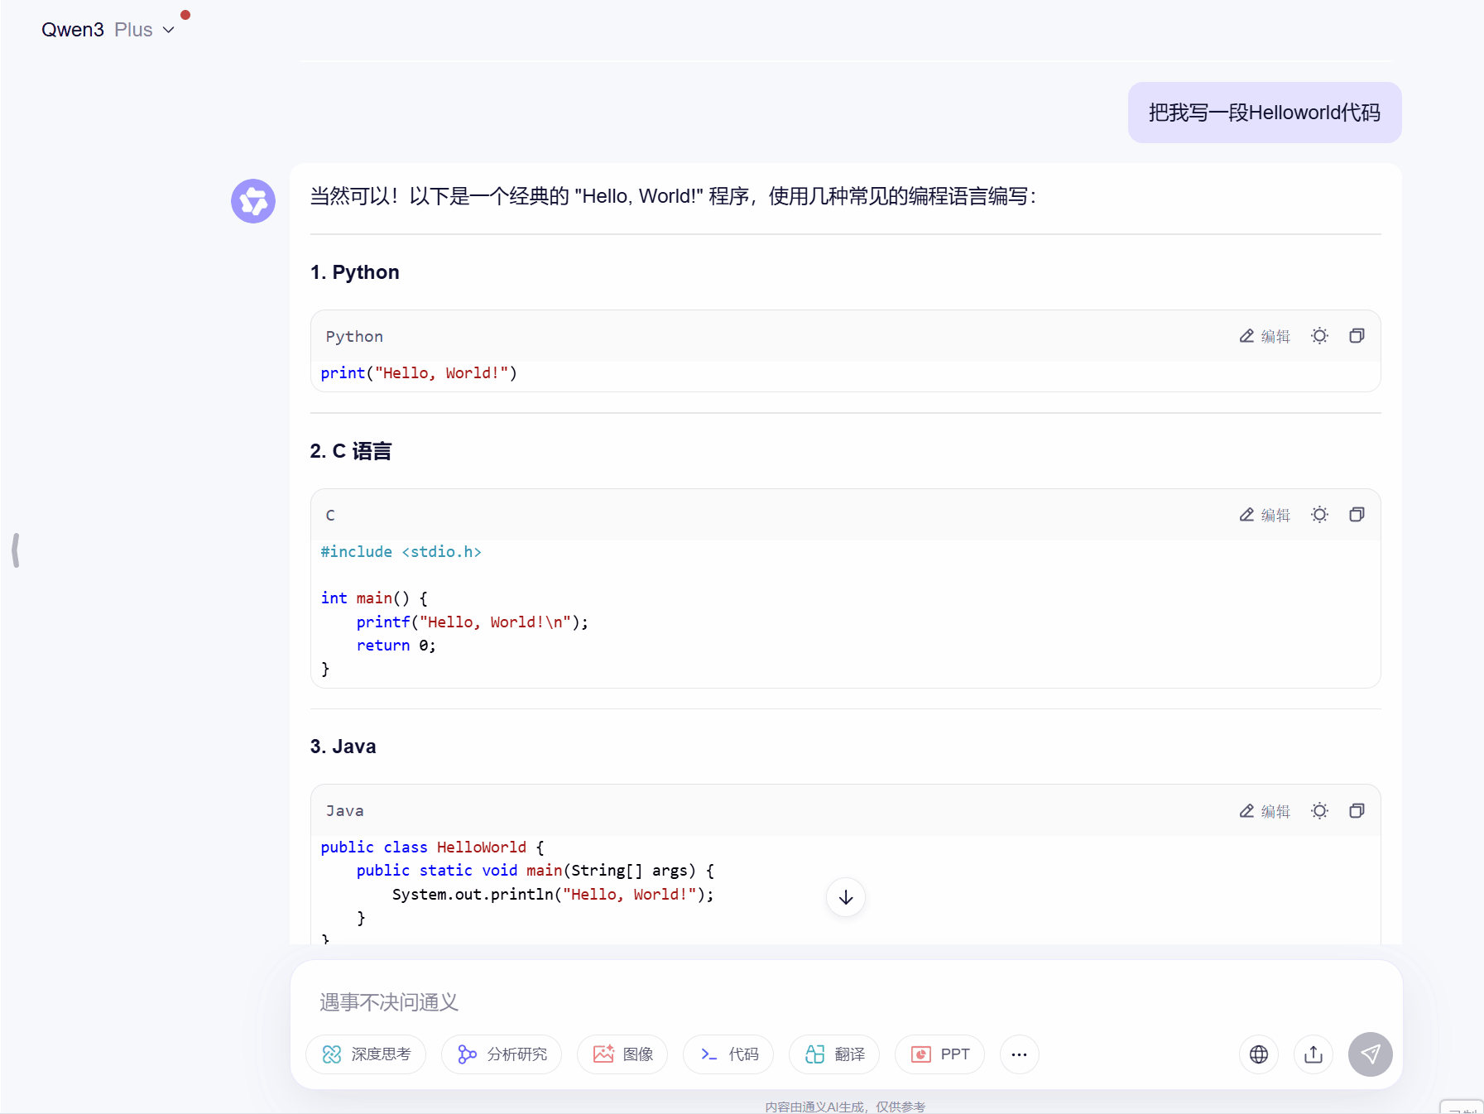Image resolution: width=1484 pixels, height=1114 pixels.
Task: Toggle light theme on C code block
Action: tap(1320, 515)
